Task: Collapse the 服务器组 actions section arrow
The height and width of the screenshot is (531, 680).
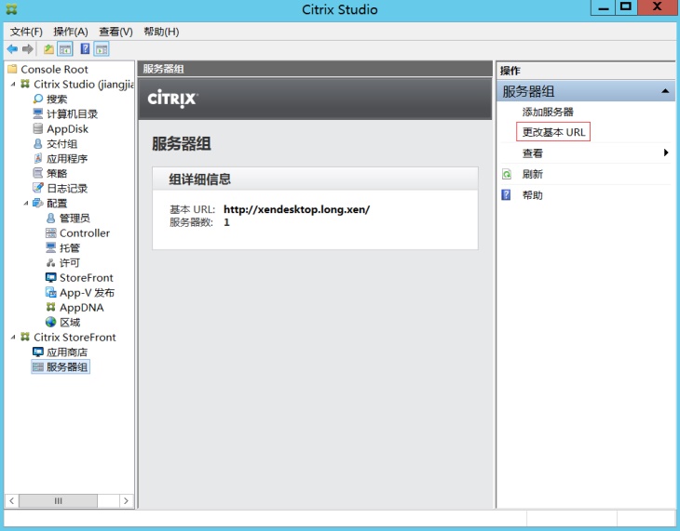Action: [665, 91]
